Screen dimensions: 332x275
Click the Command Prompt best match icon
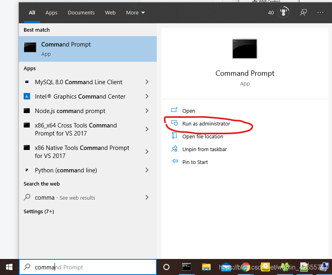coord(30,47)
